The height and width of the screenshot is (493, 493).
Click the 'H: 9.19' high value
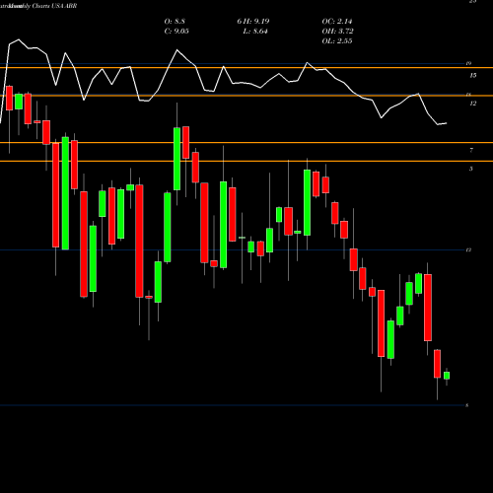[256, 22]
